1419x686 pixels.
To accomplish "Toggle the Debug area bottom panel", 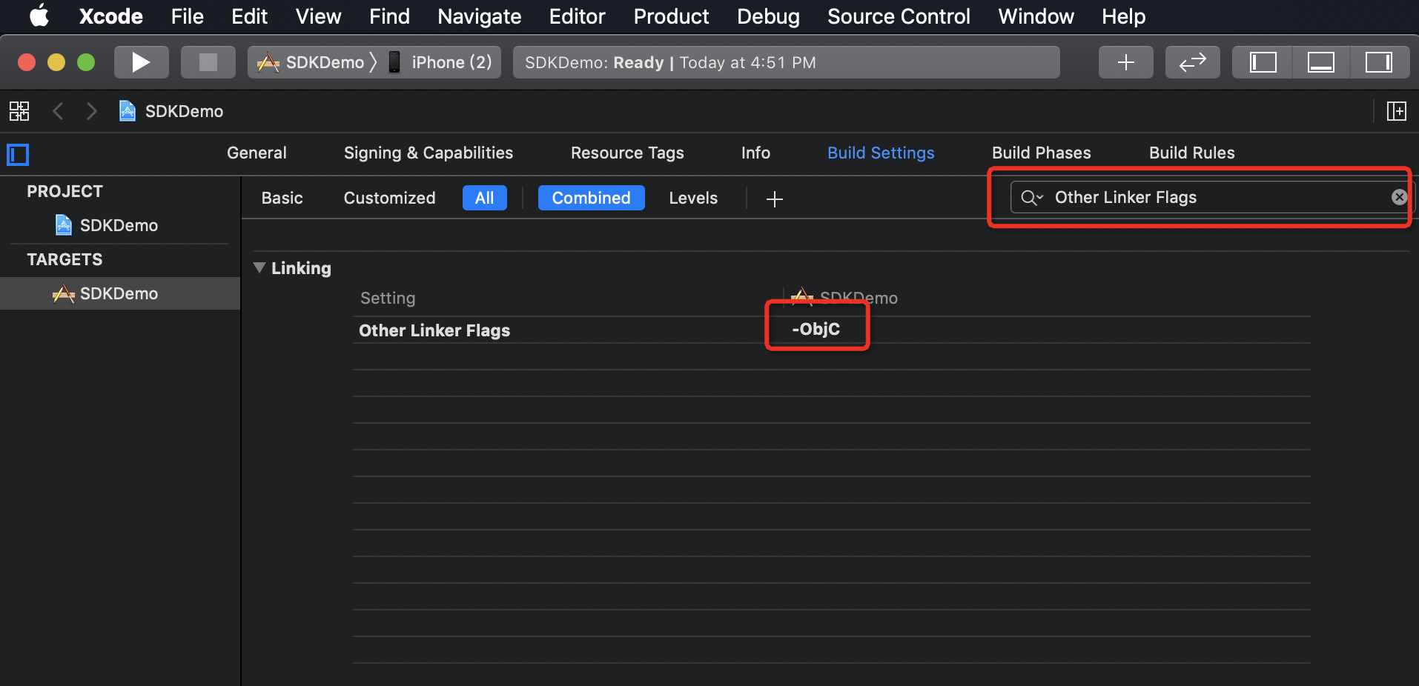I will tap(1320, 62).
